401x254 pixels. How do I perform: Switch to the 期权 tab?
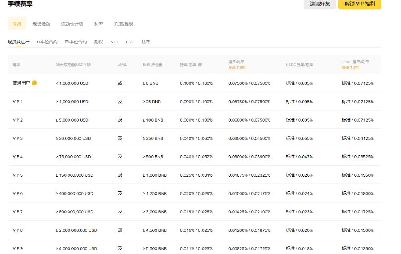click(98, 41)
